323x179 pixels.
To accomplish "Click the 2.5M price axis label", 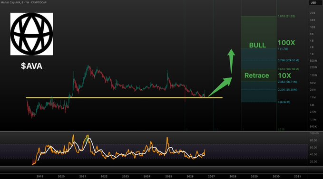I will click(x=313, y=112).
